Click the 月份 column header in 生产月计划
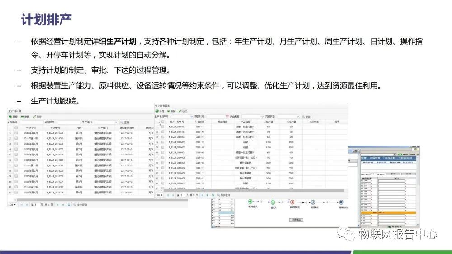Image resolution: width=452 pixels, height=254 pixels. 79,128
